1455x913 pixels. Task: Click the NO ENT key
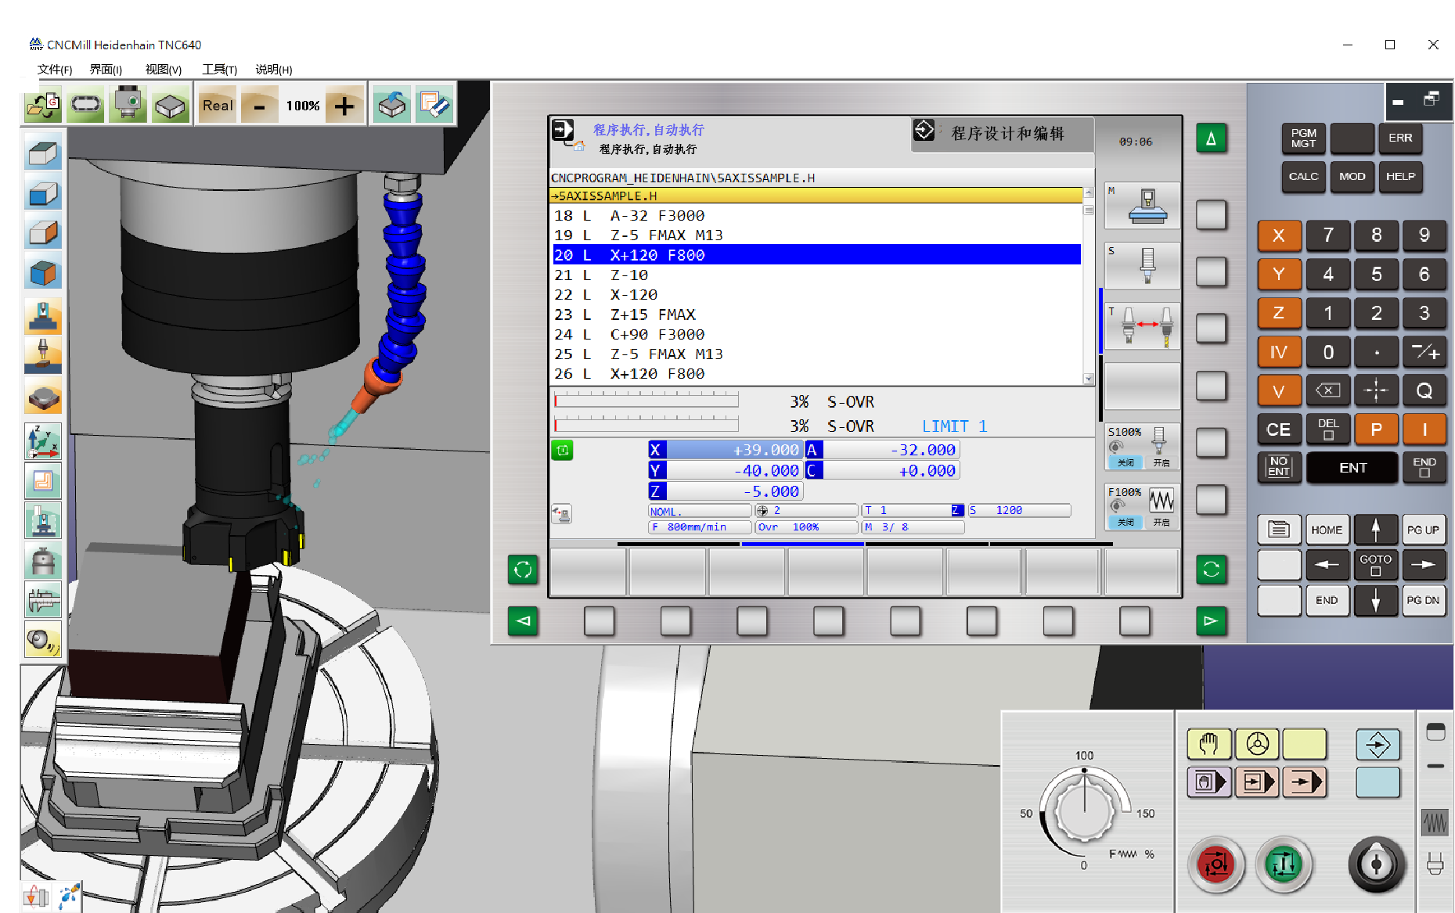pos(1279,467)
